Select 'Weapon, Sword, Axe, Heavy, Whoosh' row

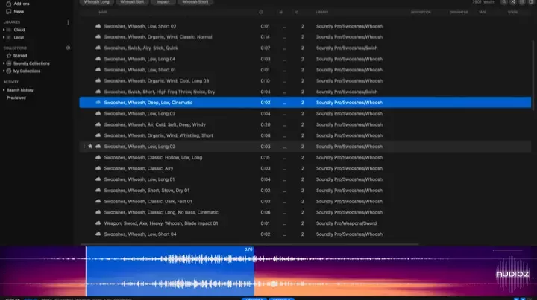click(305, 223)
